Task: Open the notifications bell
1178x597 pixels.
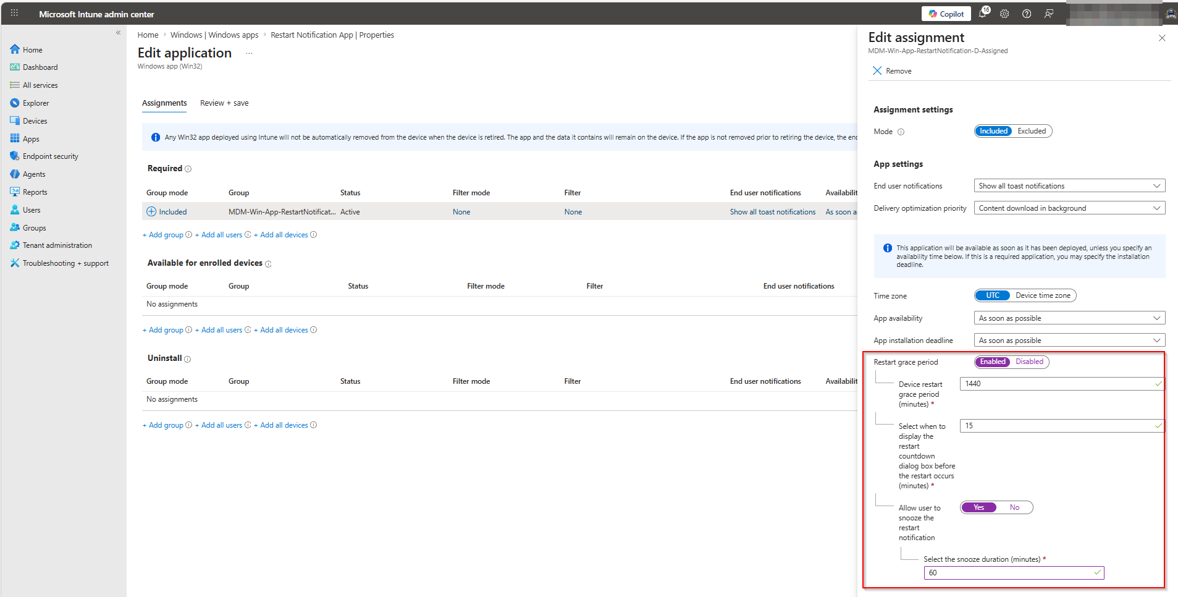Action: coord(983,14)
